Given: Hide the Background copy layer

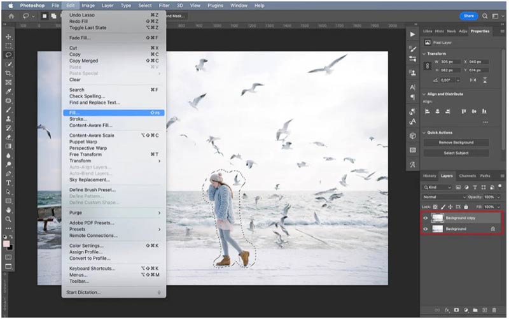Looking at the screenshot, I should point(425,218).
